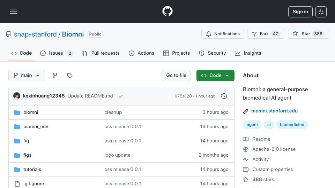Open kexinhuang12345 avatar image
This screenshot has width=335, height=188.
tap(17, 96)
